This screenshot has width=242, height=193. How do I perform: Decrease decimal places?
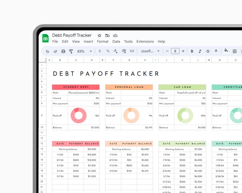(x=116, y=51)
